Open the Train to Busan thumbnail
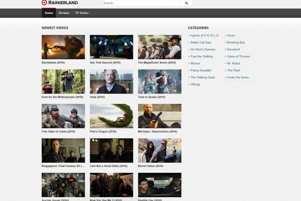 point(160,82)
